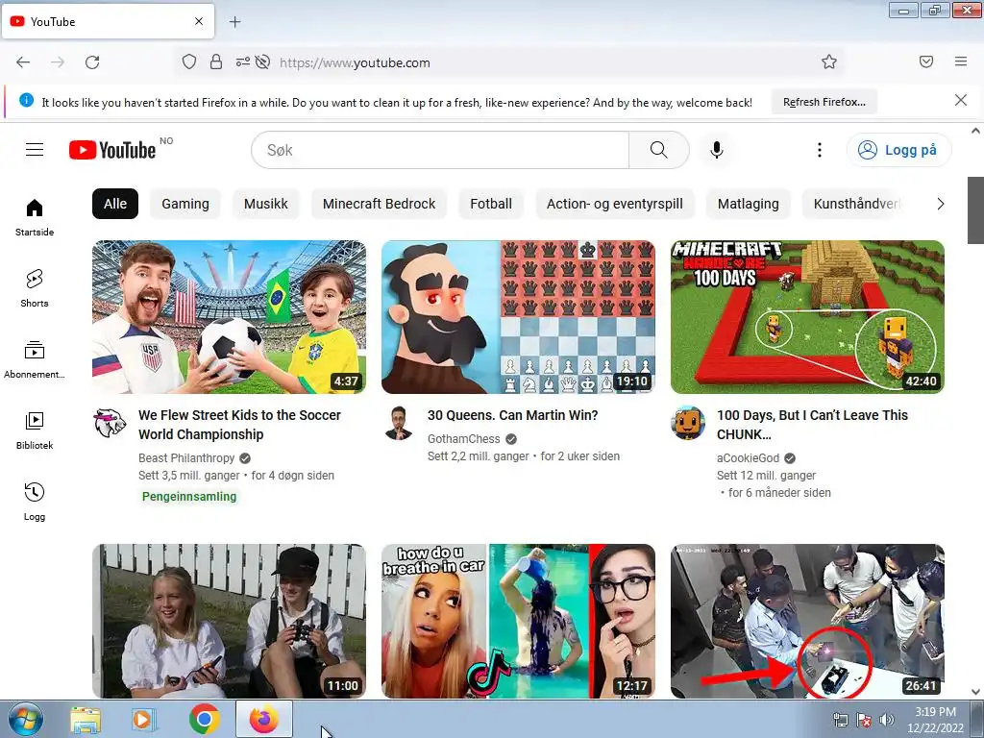Open Windows Start menu
The height and width of the screenshot is (738, 984).
[x=25, y=719]
